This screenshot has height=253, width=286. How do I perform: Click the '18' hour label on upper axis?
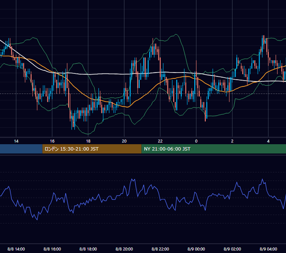pos(88,141)
